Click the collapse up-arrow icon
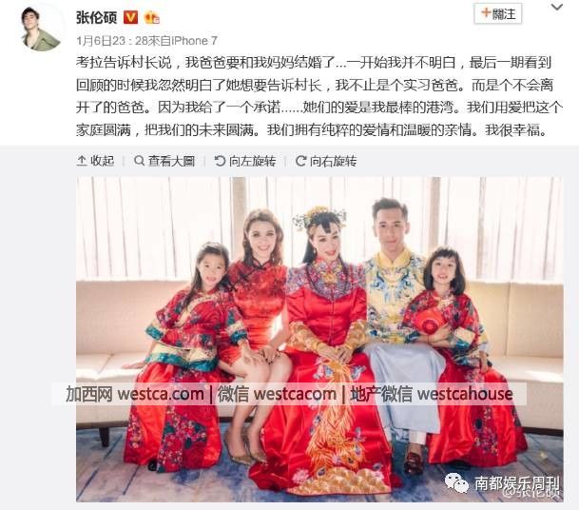This screenshot has height=510, width=579. [x=82, y=161]
